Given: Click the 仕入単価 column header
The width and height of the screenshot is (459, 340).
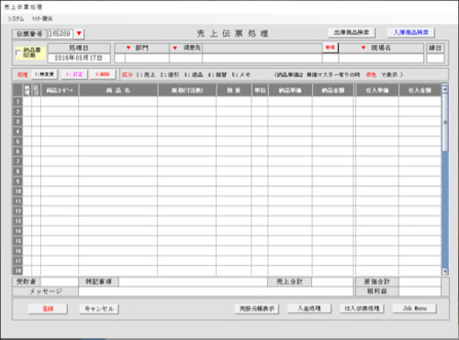Looking at the screenshot, I should (x=377, y=90).
